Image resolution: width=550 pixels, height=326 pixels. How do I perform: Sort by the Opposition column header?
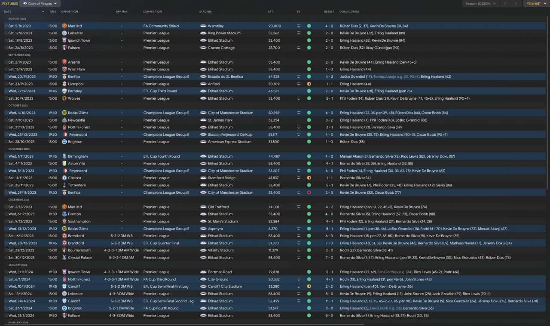tap(70, 12)
